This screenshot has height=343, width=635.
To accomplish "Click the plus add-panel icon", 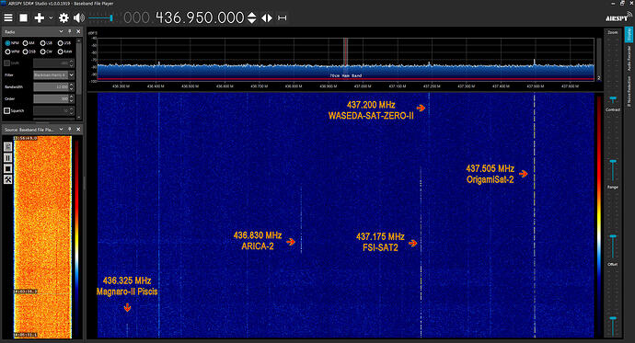I will [x=39, y=17].
